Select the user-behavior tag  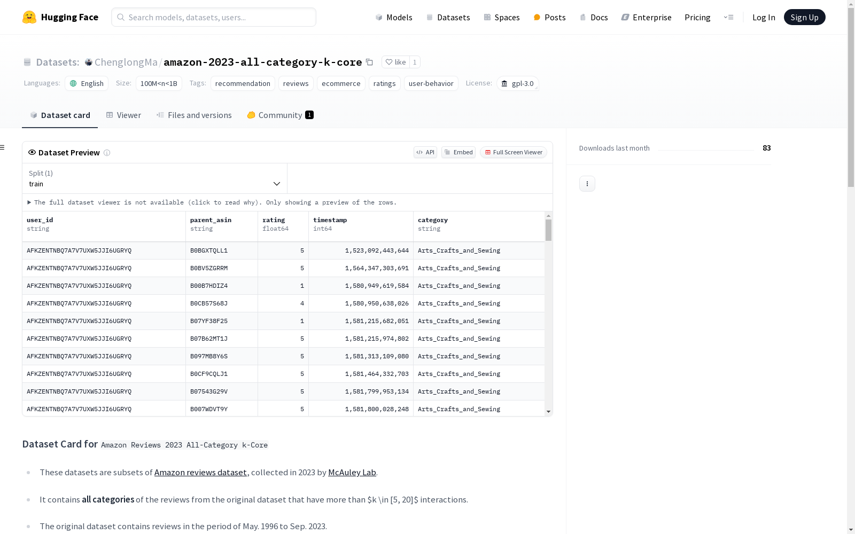coord(431,83)
